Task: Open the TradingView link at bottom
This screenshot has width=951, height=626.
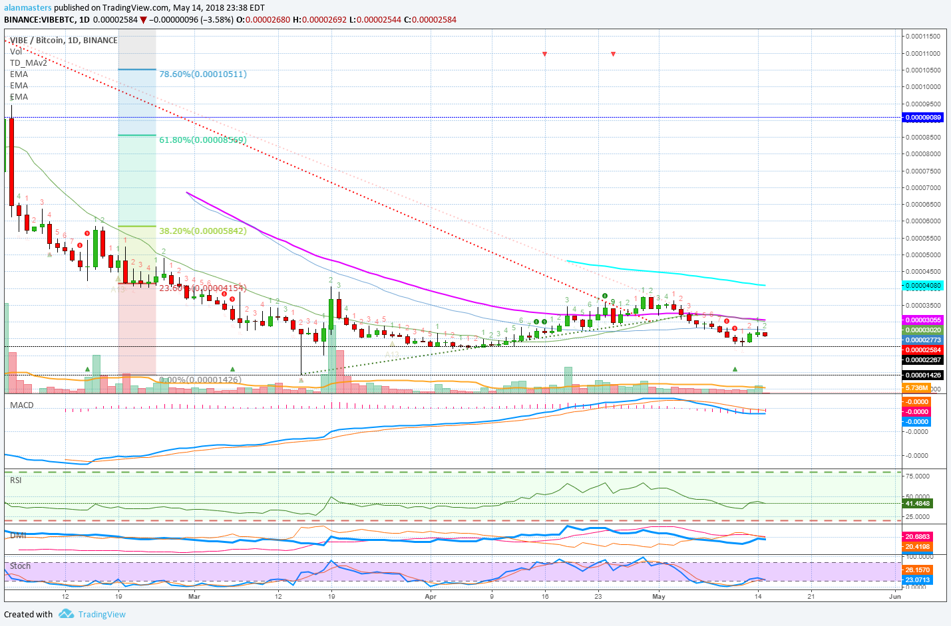Action: pyautogui.click(x=102, y=615)
